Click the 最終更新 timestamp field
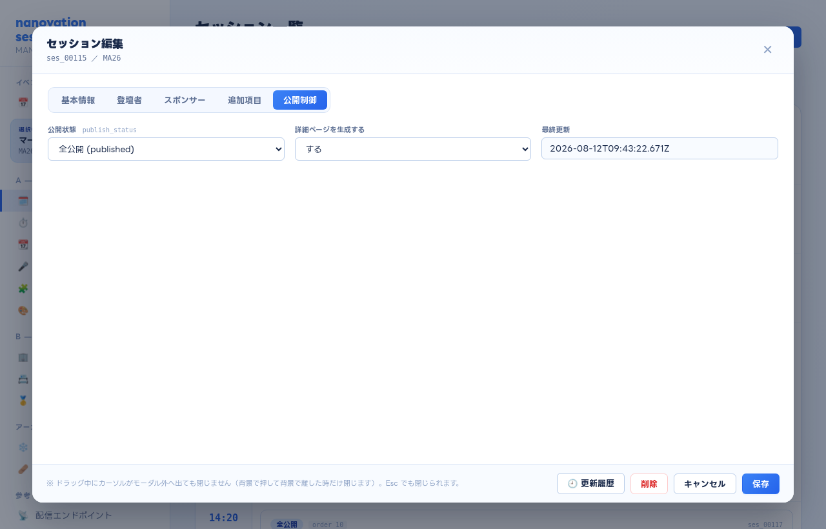 point(660,148)
